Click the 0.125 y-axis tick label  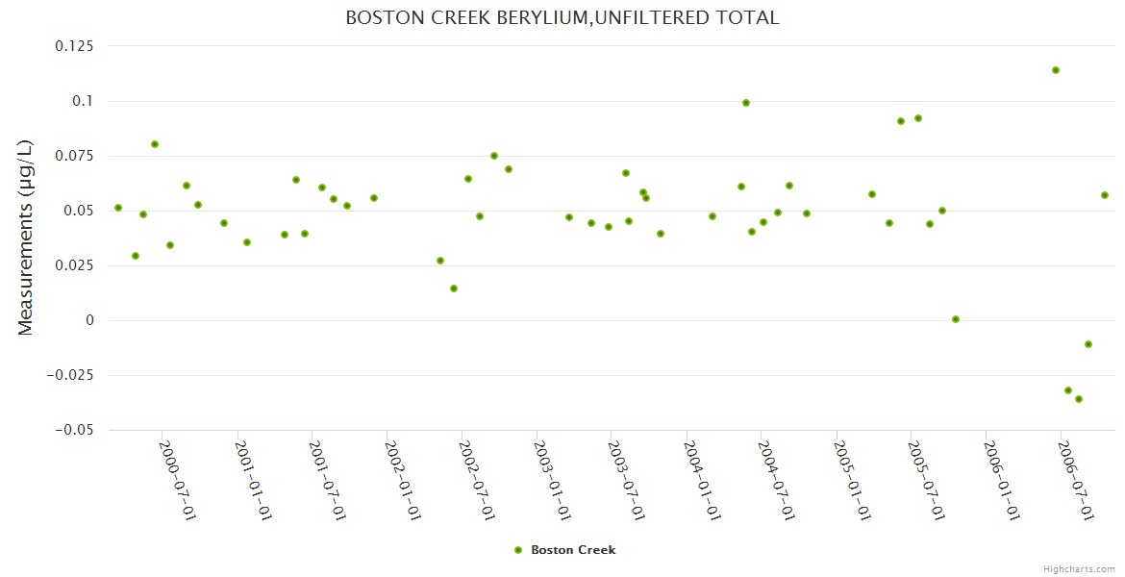pos(74,46)
